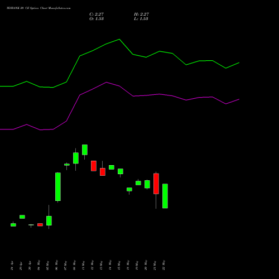Select the highest green candle for 11 May
Screen dimensions: 279x279
click(x=85, y=150)
